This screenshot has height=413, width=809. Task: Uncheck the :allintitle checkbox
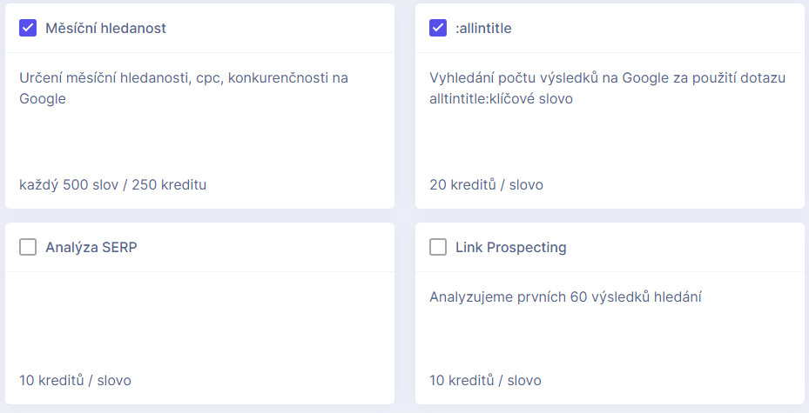(x=438, y=28)
